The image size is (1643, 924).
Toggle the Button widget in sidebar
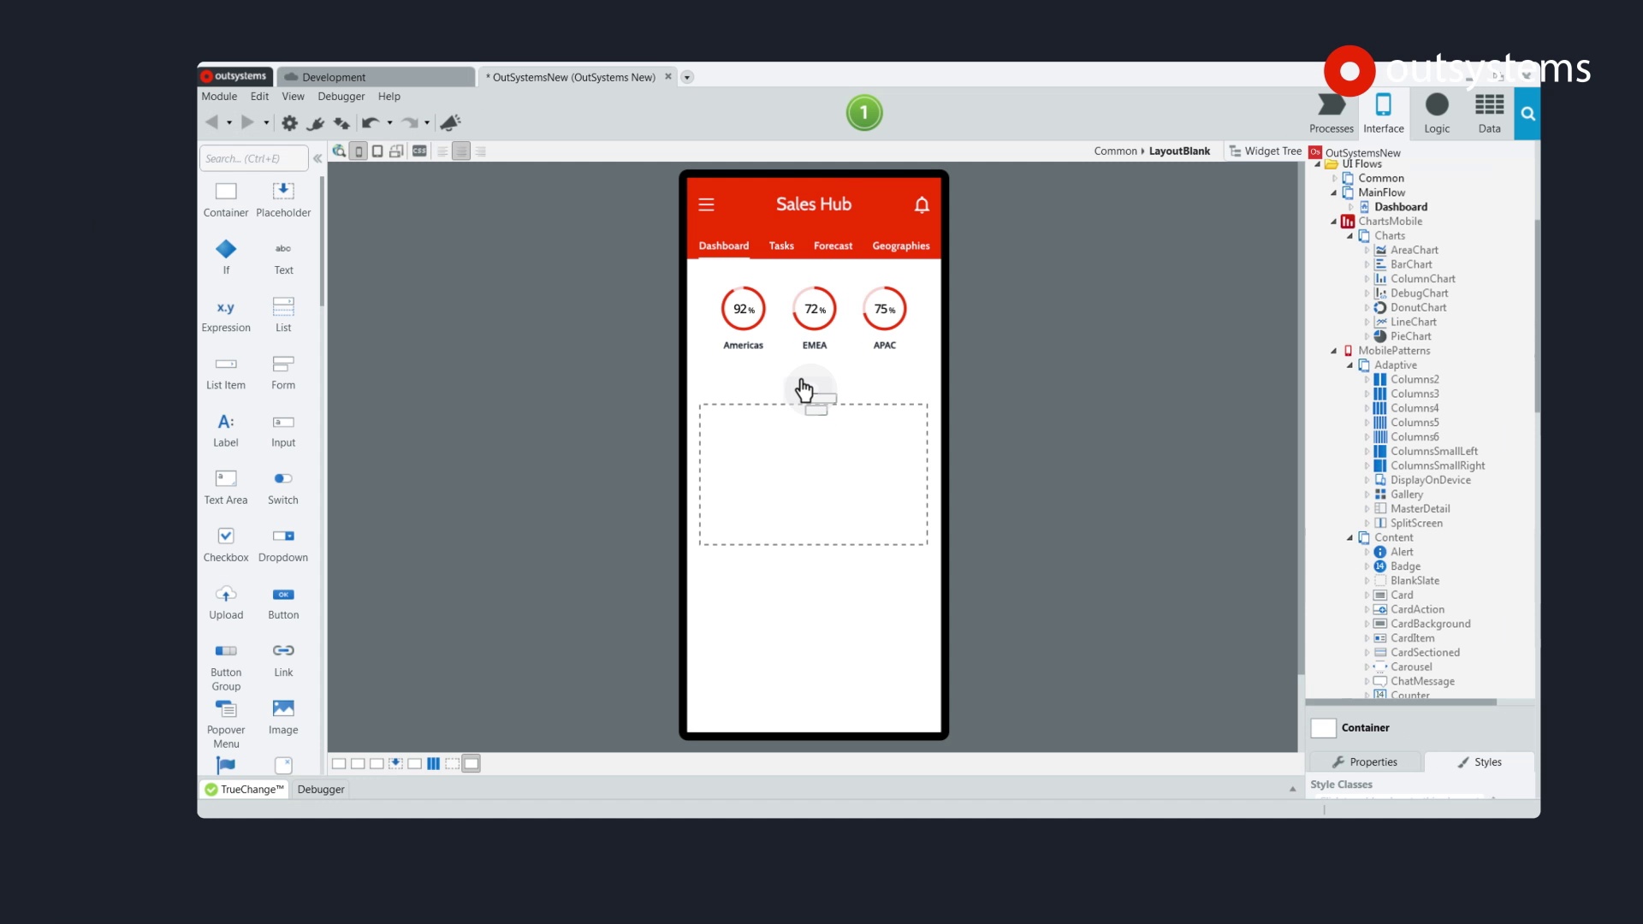point(283,599)
